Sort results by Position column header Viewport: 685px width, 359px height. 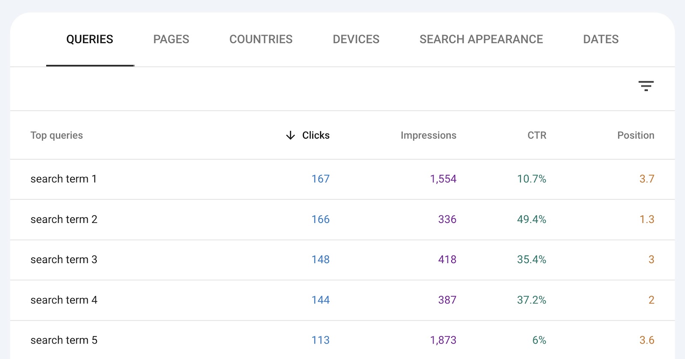635,135
